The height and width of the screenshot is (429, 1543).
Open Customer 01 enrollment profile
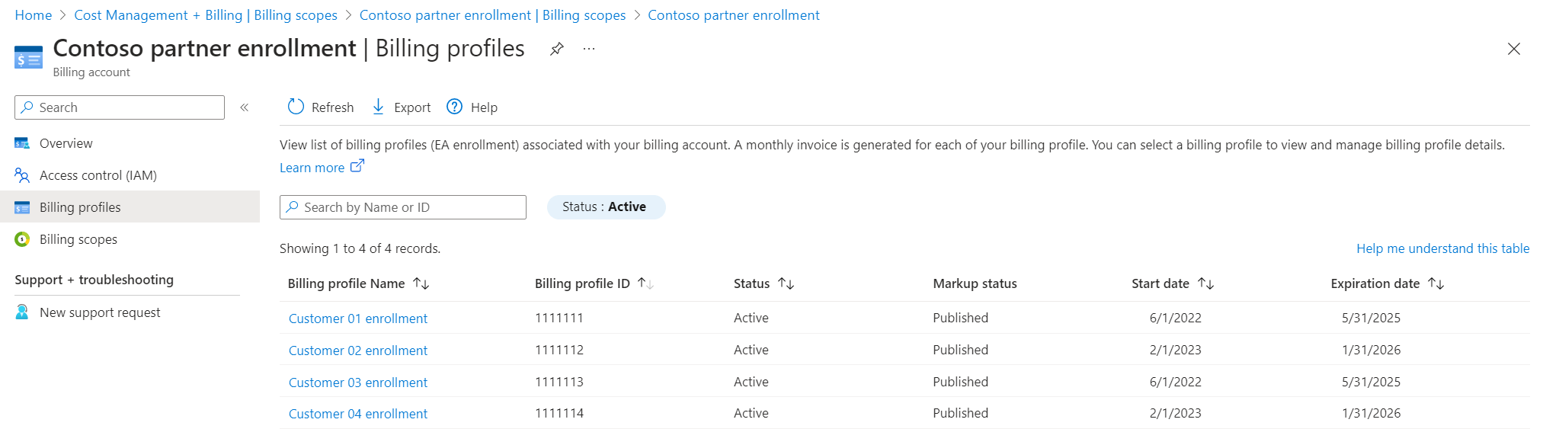tap(358, 319)
